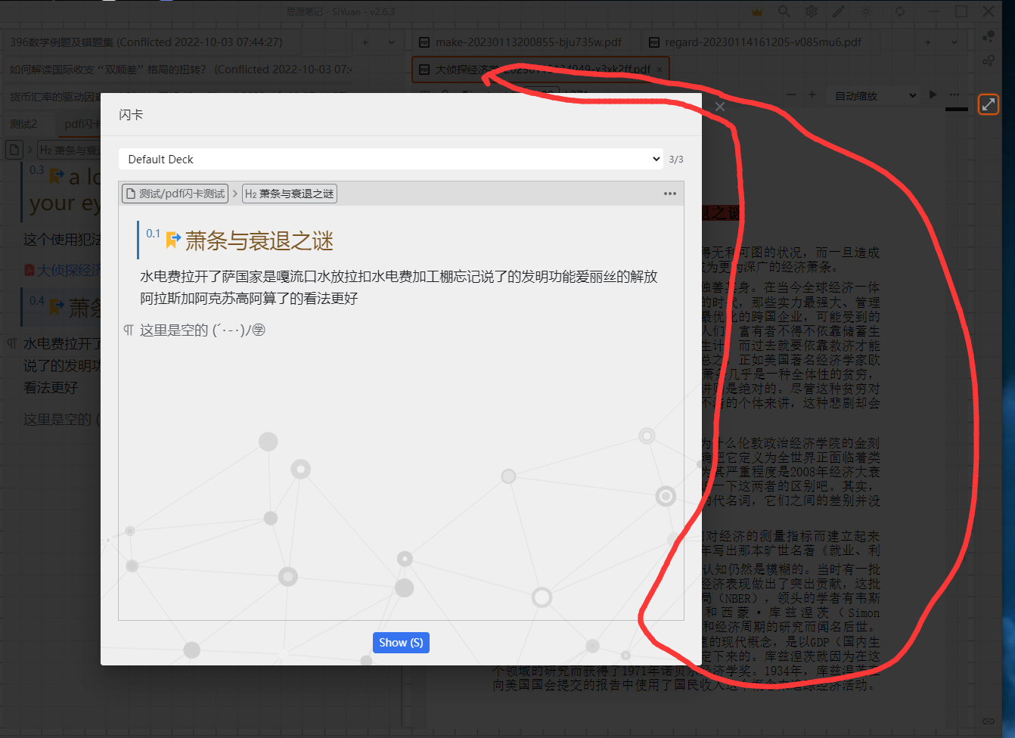Open the left pane tab list chevron
The image size is (1015, 738).
(392, 42)
